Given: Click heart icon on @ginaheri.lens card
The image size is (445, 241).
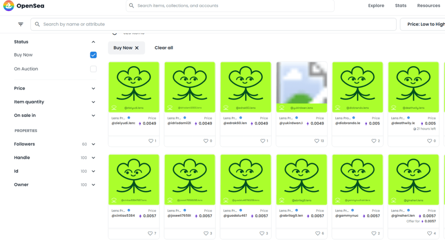Looking at the screenshot, I should [429, 234].
